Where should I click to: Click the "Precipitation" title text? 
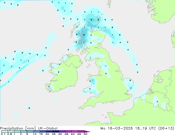[x=12, y=128]
